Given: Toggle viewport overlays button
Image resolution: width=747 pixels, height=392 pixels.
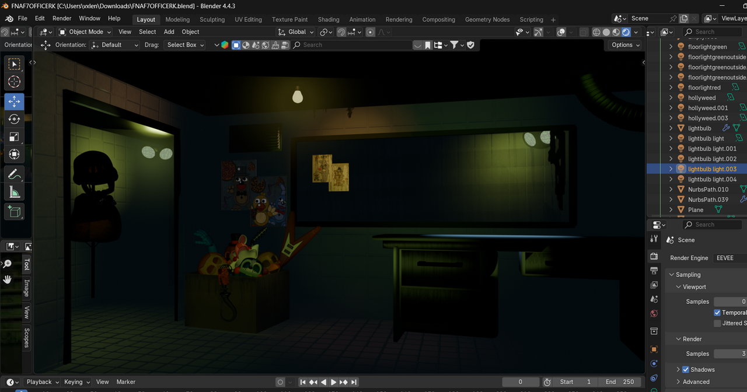Looking at the screenshot, I should click(561, 32).
